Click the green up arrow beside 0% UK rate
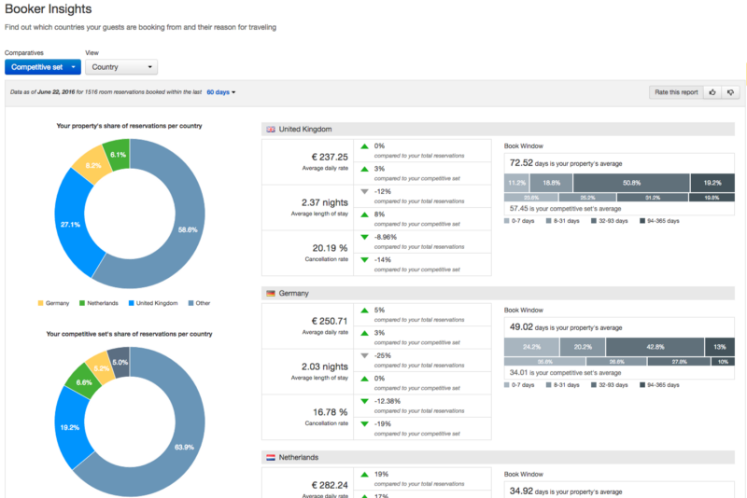This screenshot has width=747, height=498. pos(364,146)
